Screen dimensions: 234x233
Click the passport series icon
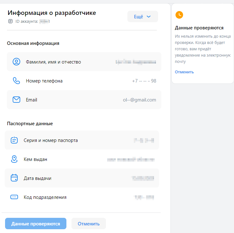click(x=14, y=140)
